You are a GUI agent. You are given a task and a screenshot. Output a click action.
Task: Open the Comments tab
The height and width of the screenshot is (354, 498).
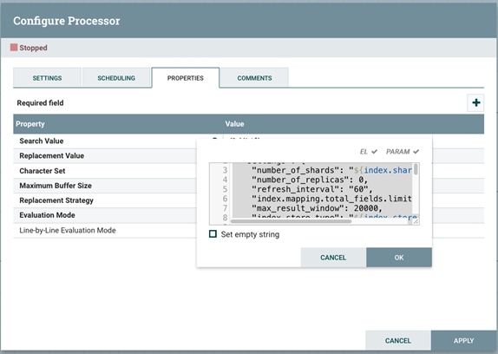pyautogui.click(x=254, y=78)
